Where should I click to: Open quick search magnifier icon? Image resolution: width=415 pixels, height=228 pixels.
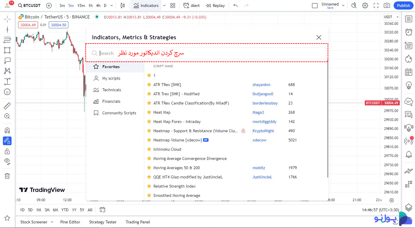click(x=354, y=5)
